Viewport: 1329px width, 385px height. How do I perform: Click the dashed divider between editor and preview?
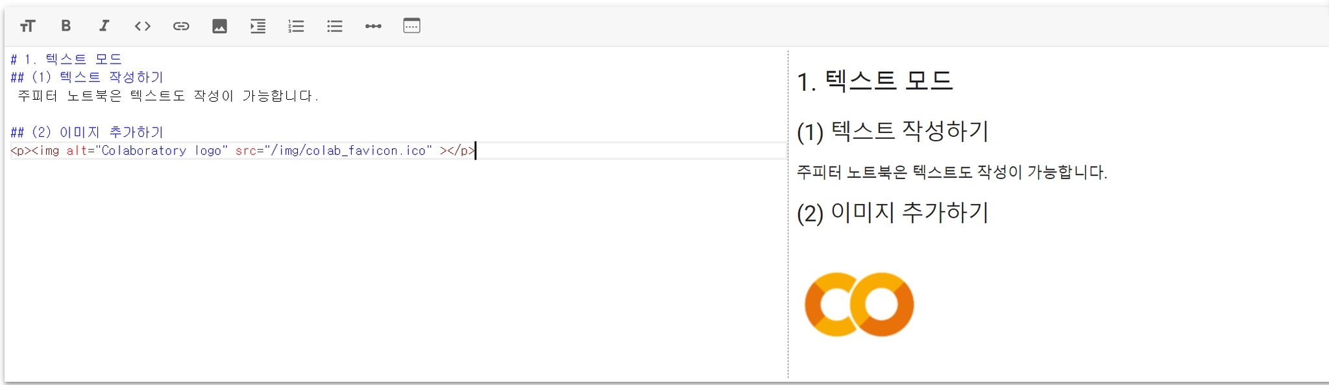788,214
